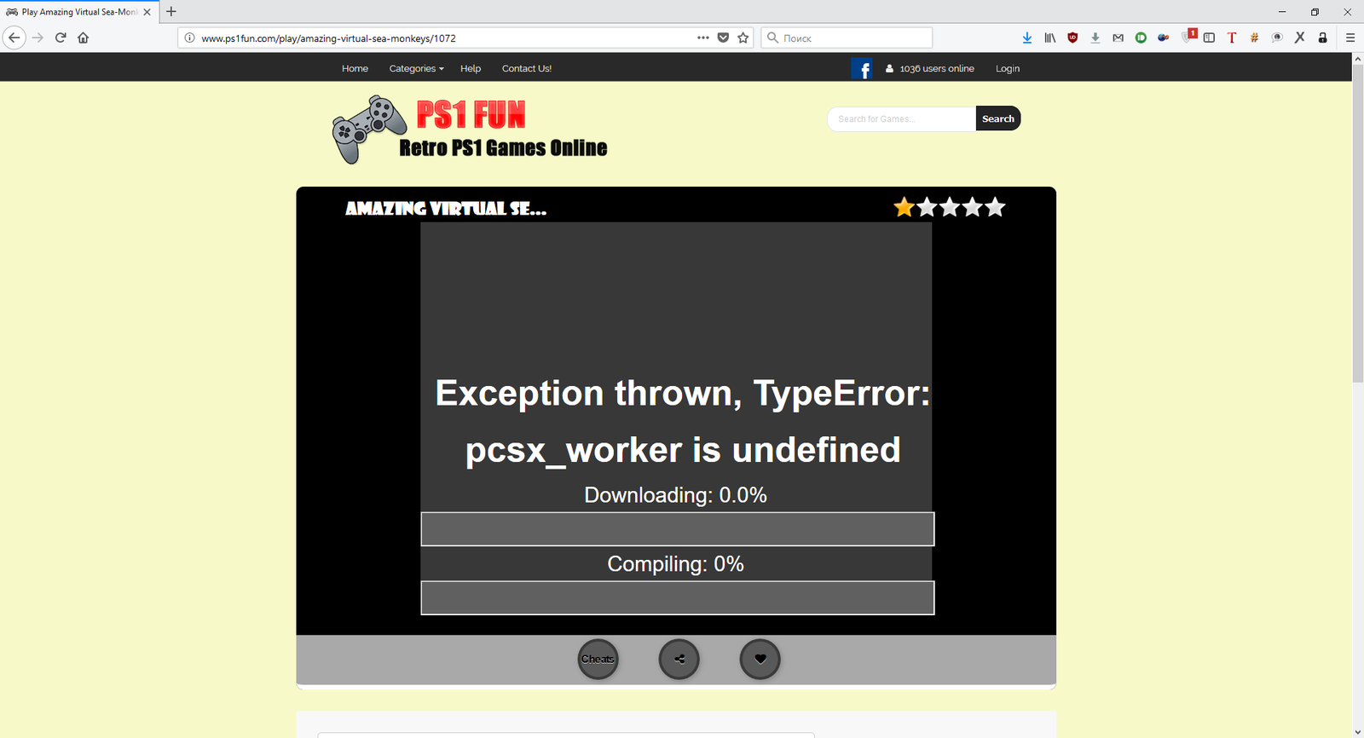Open the browser home page
The image size is (1364, 738).
click(84, 37)
